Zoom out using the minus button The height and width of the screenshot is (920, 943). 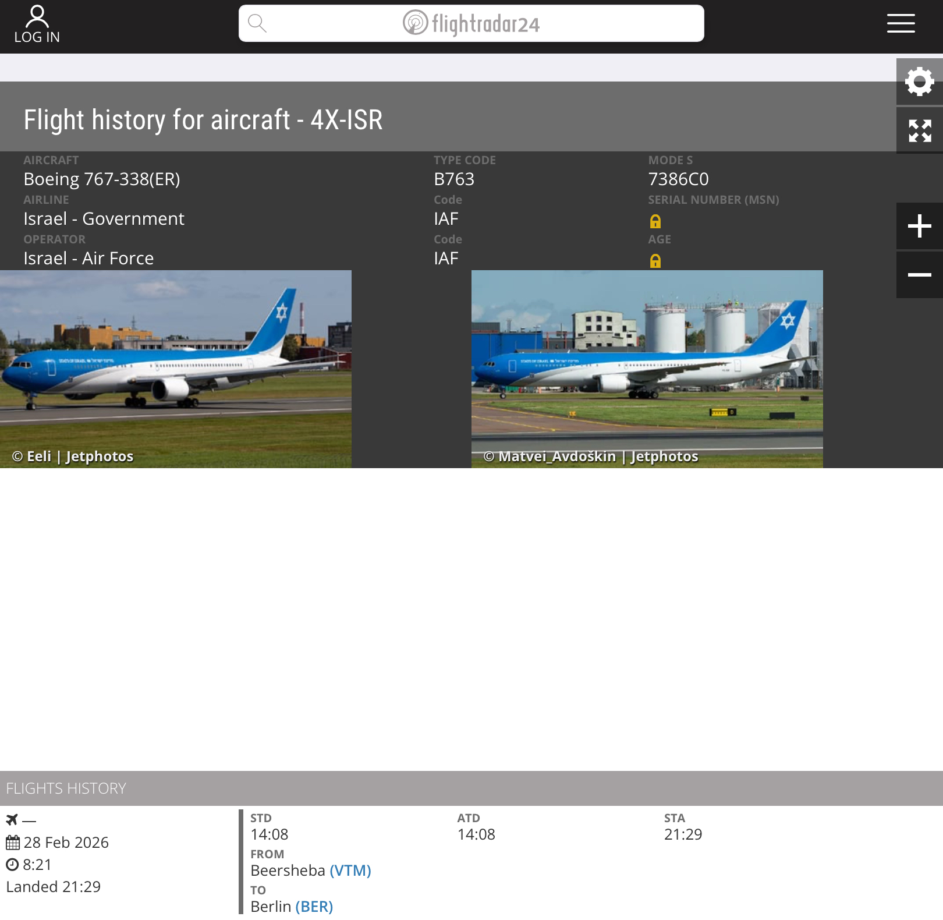(x=919, y=275)
